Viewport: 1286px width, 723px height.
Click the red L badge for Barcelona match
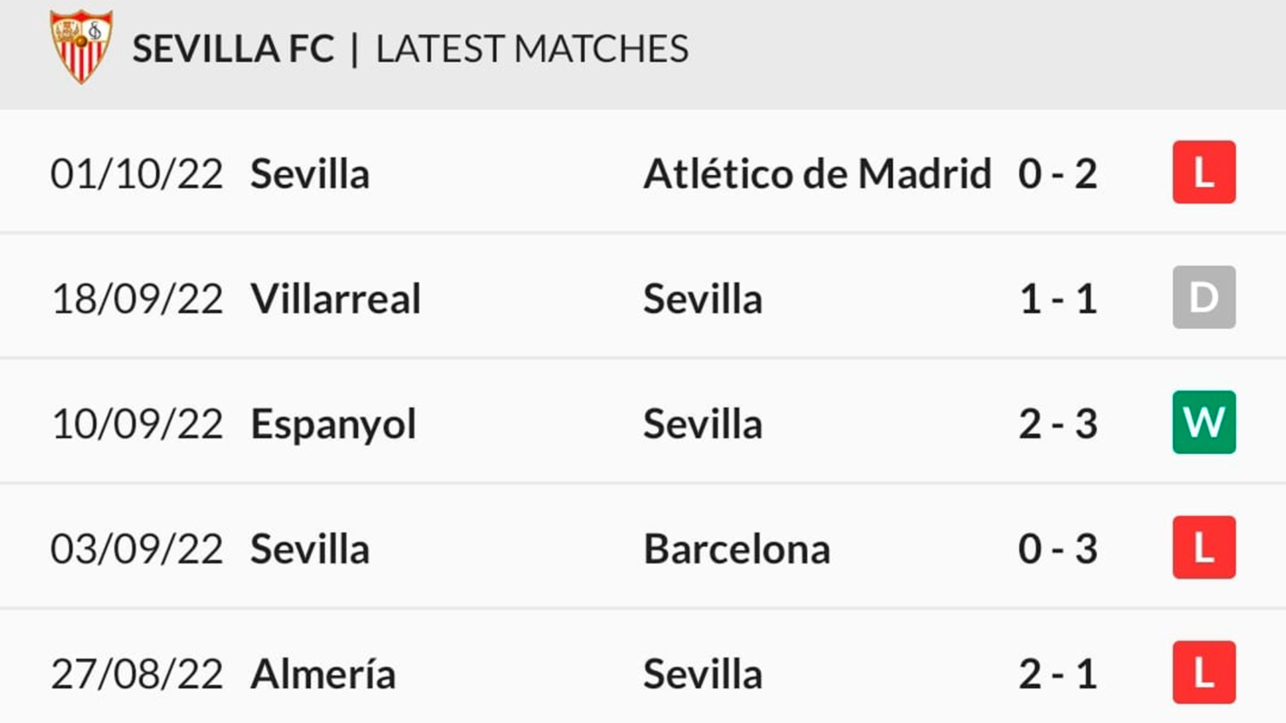tap(1204, 548)
